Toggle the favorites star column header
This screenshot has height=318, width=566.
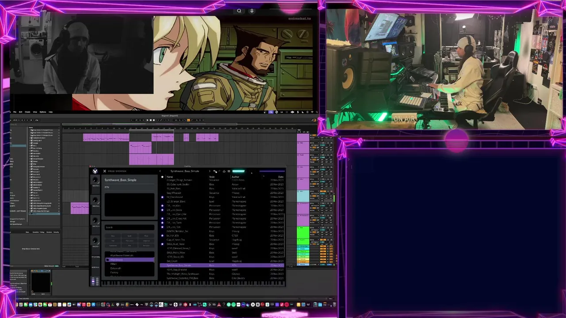coord(162,177)
